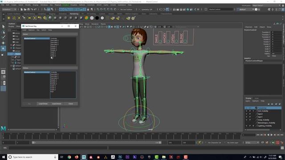Open the Display tab in the layer editor
This screenshot has width=285, height=160.
pyautogui.click(x=248, y=98)
